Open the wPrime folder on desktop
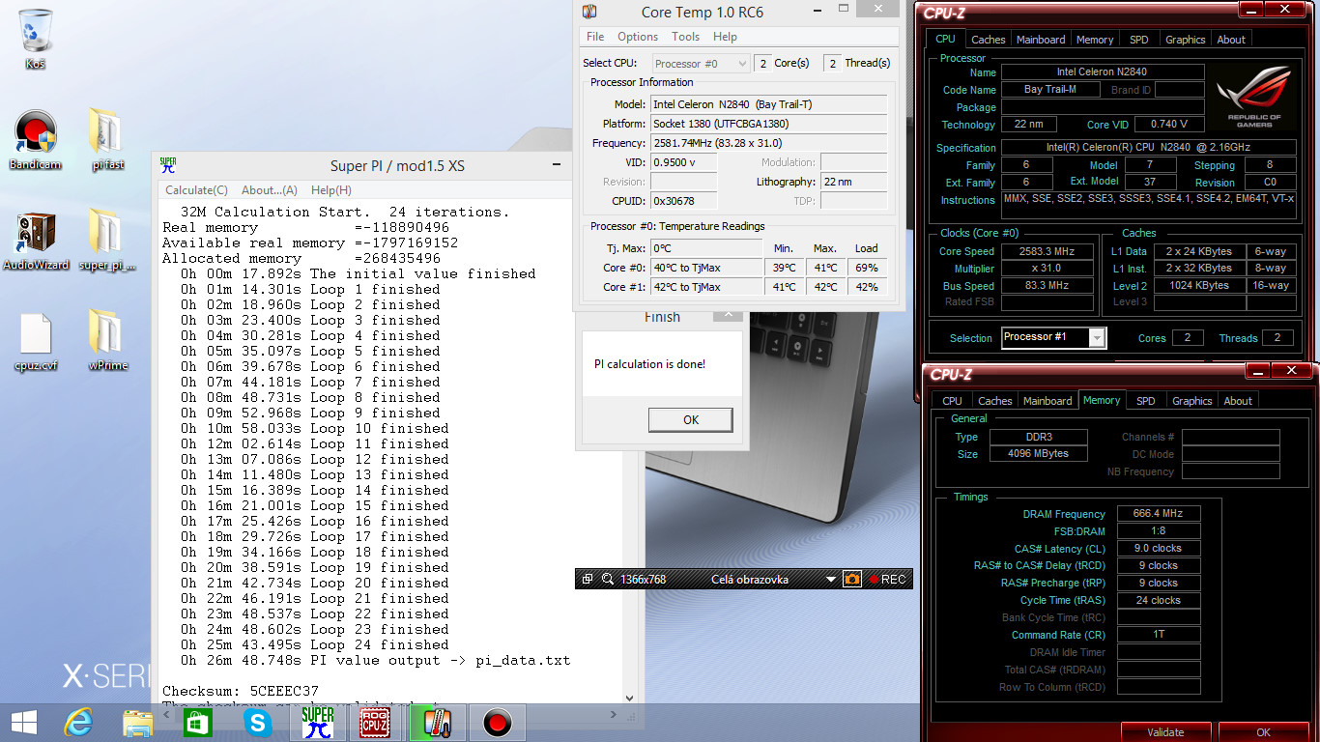The height and width of the screenshot is (742, 1320). (107, 341)
